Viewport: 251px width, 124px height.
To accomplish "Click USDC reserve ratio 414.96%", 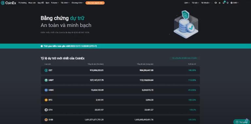I will tap(192, 90).
